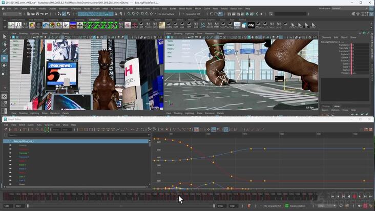375x211 pixels.
Task: Click the green bracket icon in Graph Editor toolbar
Action: [47, 130]
